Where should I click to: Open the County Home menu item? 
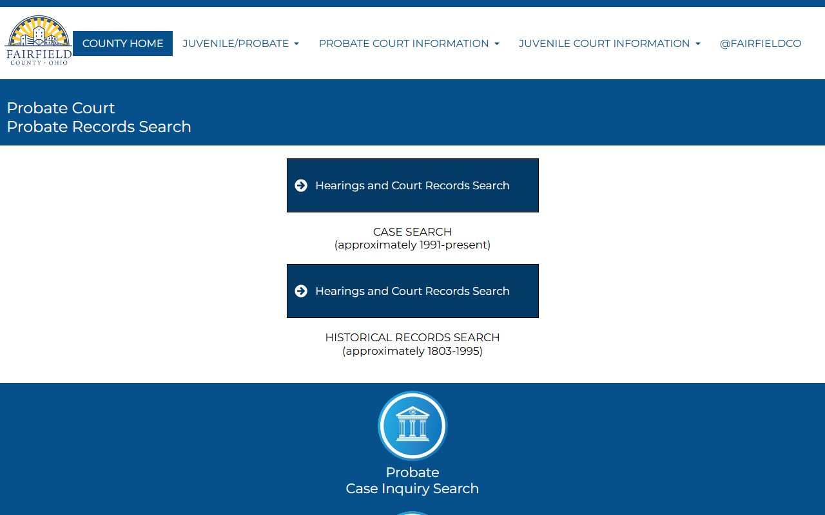122,43
